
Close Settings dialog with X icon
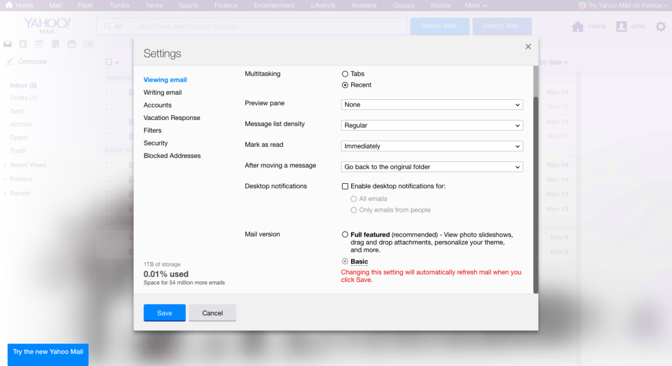tap(528, 47)
